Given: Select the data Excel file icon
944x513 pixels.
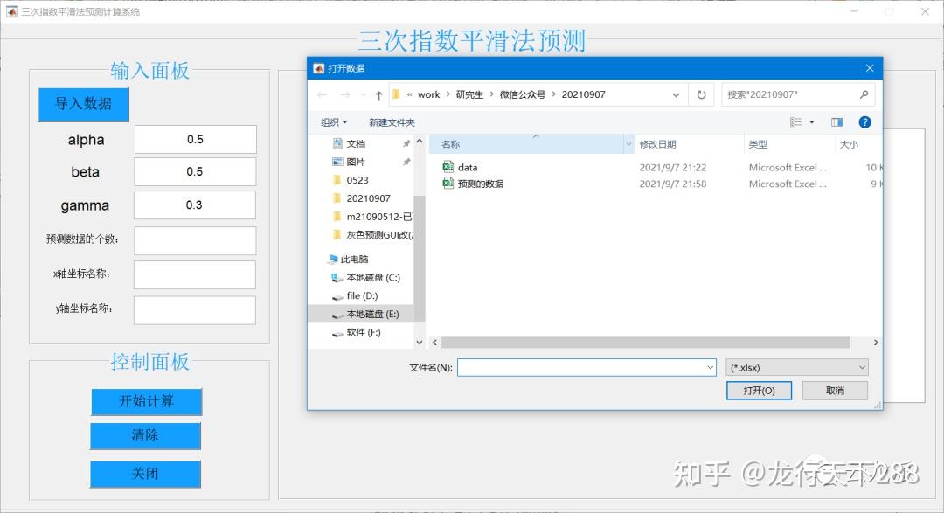Looking at the screenshot, I should (x=448, y=167).
